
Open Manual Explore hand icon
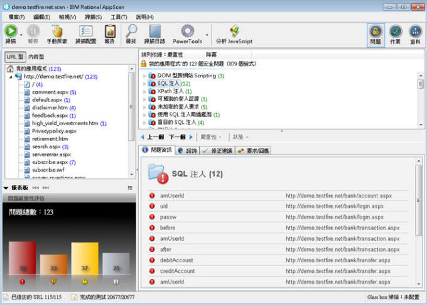pos(57,31)
